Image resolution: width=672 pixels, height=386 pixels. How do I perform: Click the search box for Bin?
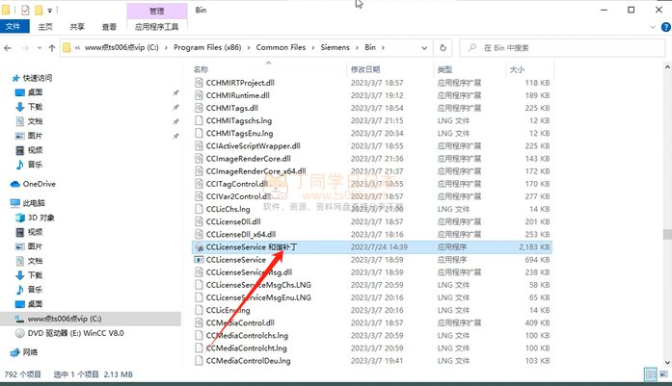click(562, 48)
